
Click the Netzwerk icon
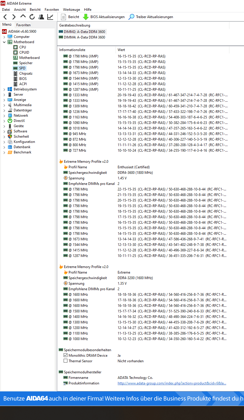[10, 116]
